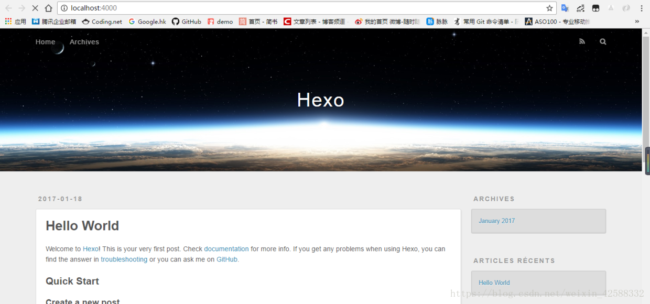The height and width of the screenshot is (304, 650).
Task: Open post date 2017-01-18 link
Action: pos(60,199)
